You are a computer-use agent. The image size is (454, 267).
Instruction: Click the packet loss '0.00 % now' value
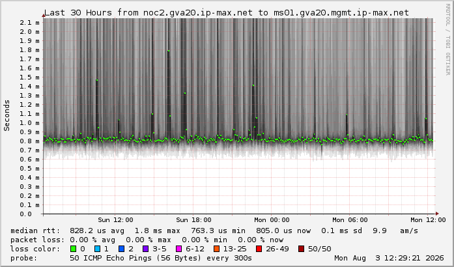tap(261, 240)
